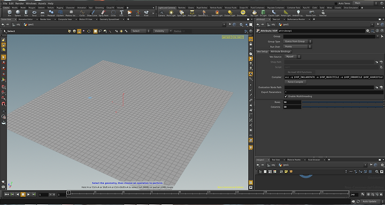385x205 pixels.
Task: Expand the Group field dropdown arrow
Action: tap(378, 36)
